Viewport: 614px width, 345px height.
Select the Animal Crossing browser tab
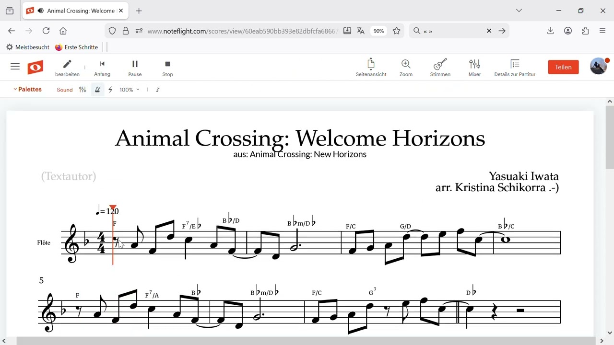[75, 11]
